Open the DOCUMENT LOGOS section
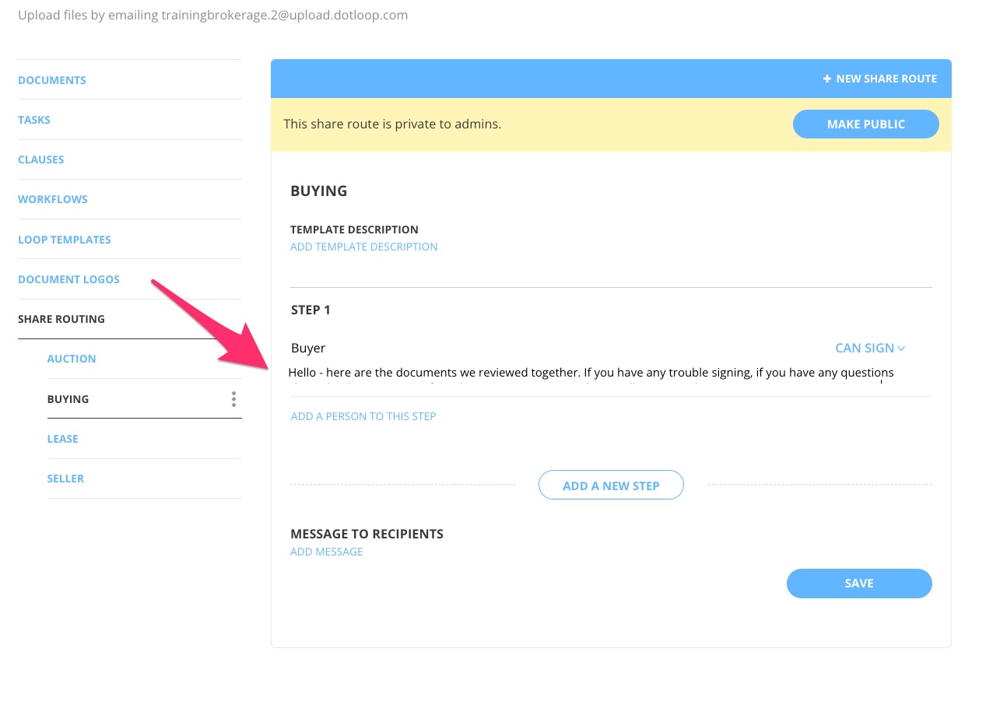The height and width of the screenshot is (701, 1007). click(x=68, y=279)
